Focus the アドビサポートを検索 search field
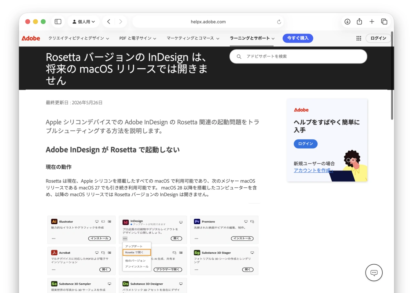This screenshot has height=293, width=413. (298, 56)
